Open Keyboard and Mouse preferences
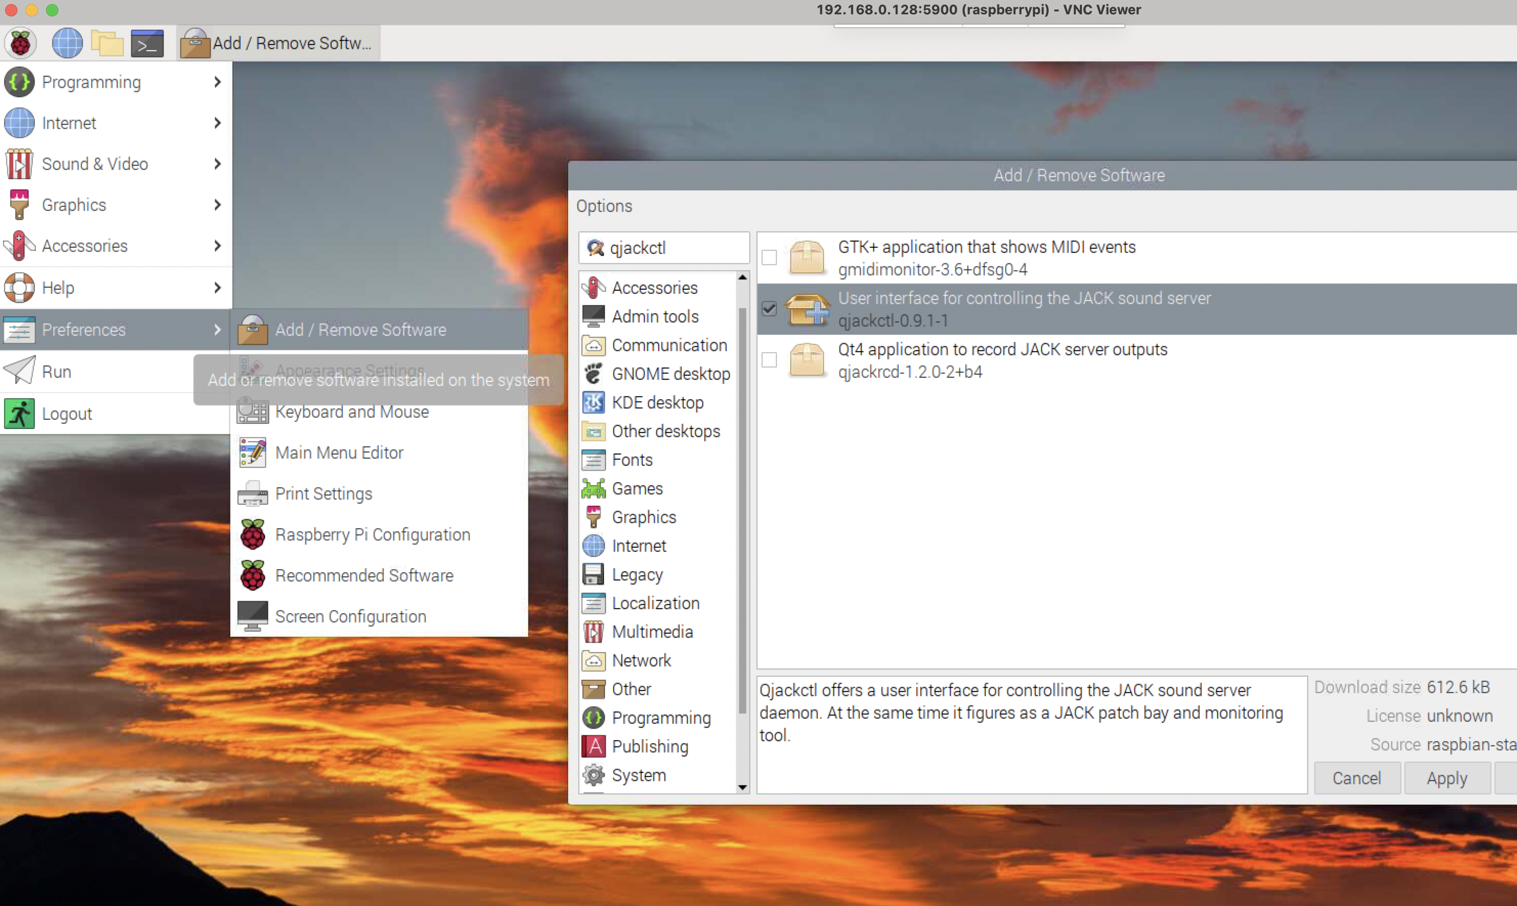Image resolution: width=1517 pixels, height=906 pixels. 380,412
